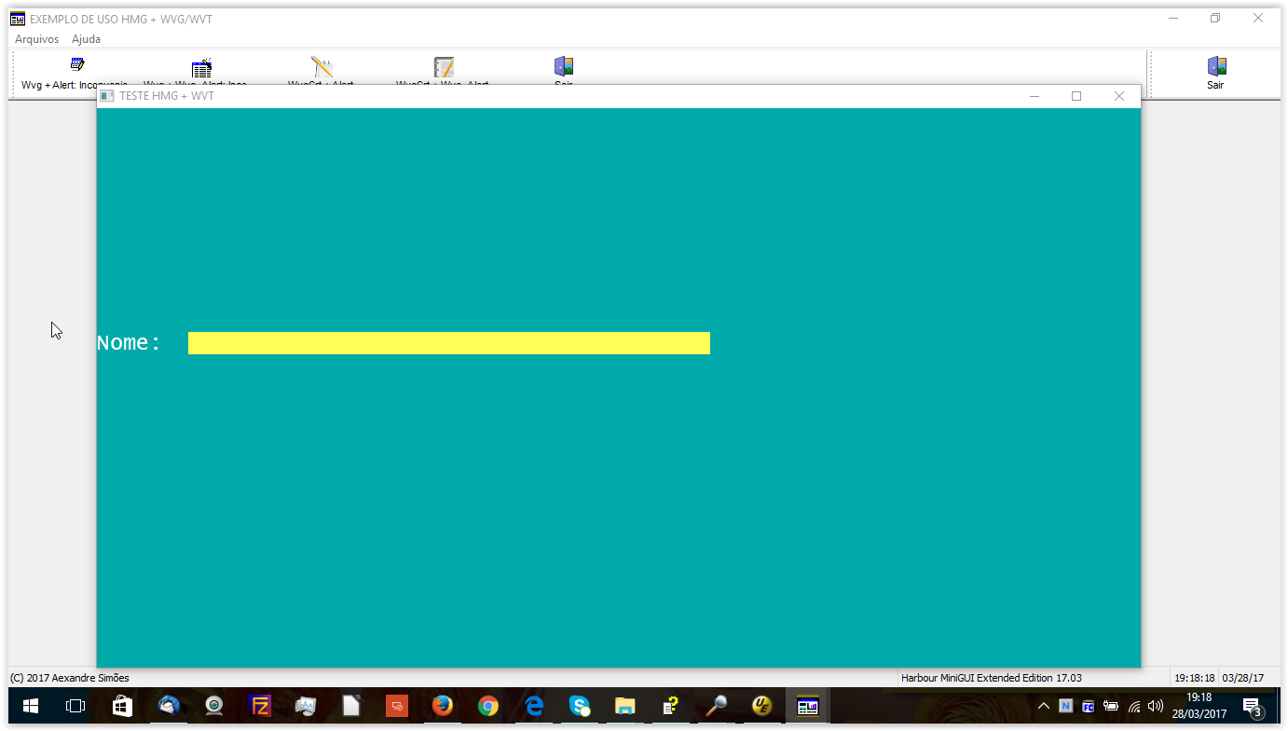Click the WvgCrt + Wvg_Alert notebook icon
This screenshot has width=1288, height=731.
tap(444, 67)
